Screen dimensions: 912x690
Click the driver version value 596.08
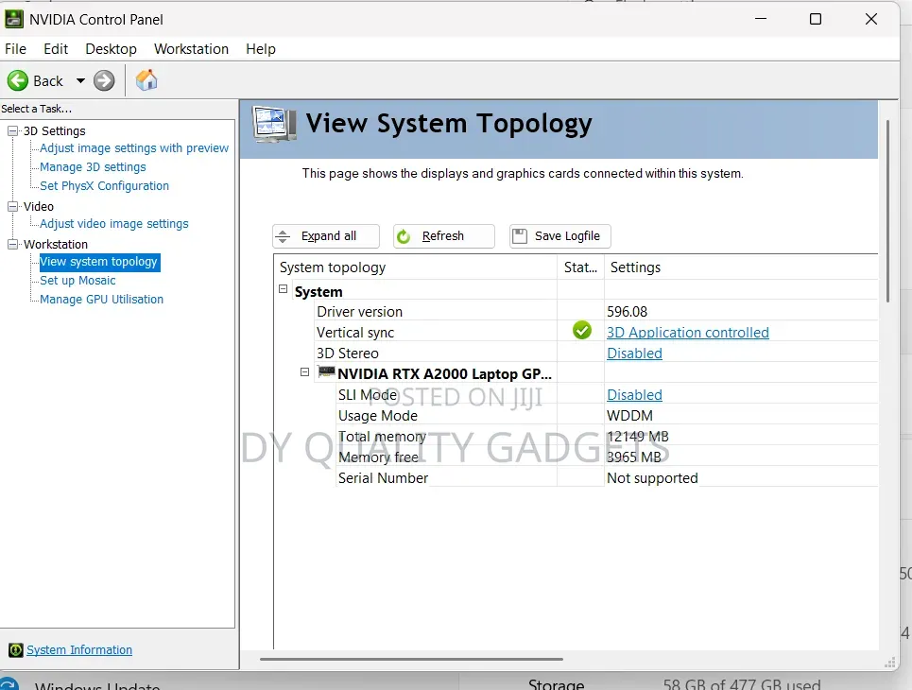627,312
